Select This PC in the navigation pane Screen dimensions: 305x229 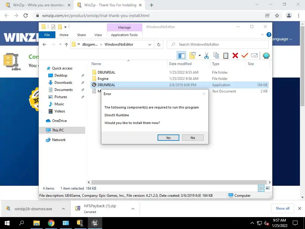(x=58, y=130)
